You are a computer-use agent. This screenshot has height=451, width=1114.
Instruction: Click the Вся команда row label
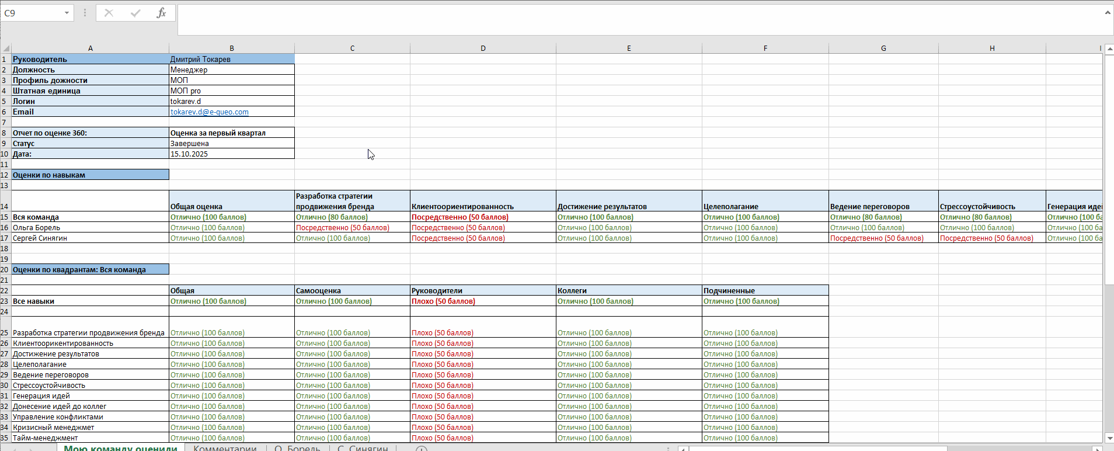(x=90, y=217)
